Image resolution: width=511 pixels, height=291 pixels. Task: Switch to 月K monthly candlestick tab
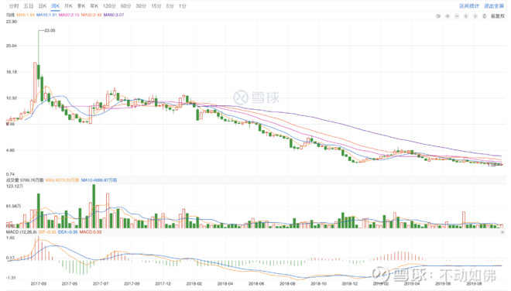tap(68, 6)
